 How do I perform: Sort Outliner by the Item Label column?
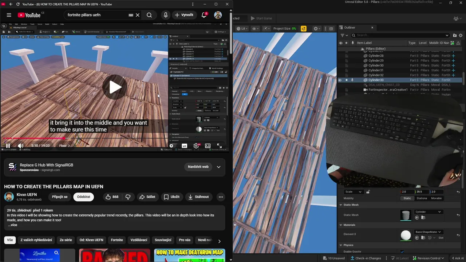point(364,43)
